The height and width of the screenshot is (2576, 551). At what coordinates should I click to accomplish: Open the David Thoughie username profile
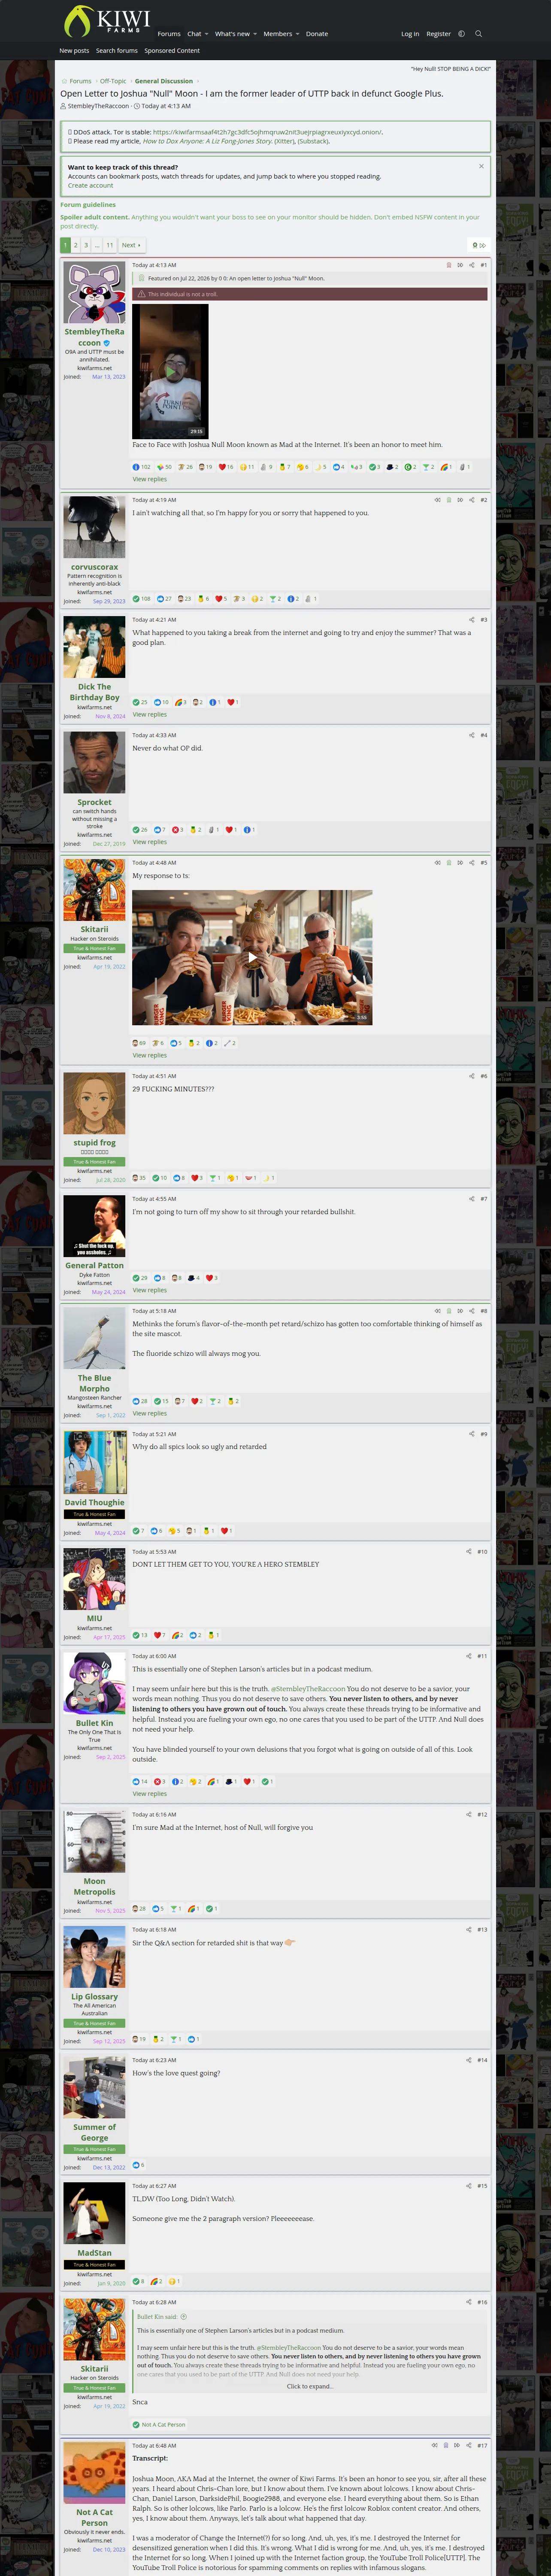[94, 1502]
